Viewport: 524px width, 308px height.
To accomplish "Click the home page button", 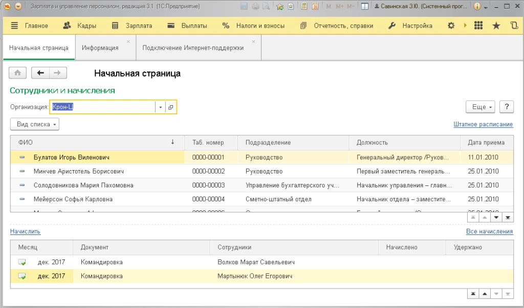I will [x=17, y=73].
